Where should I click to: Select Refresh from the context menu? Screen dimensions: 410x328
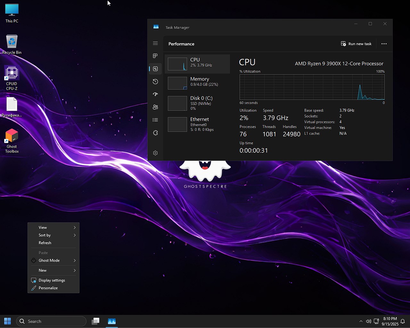click(45, 243)
